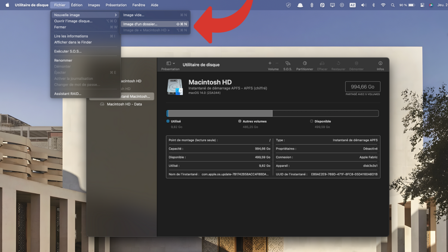Open Control Center in the menu bar

(x=422, y=5)
